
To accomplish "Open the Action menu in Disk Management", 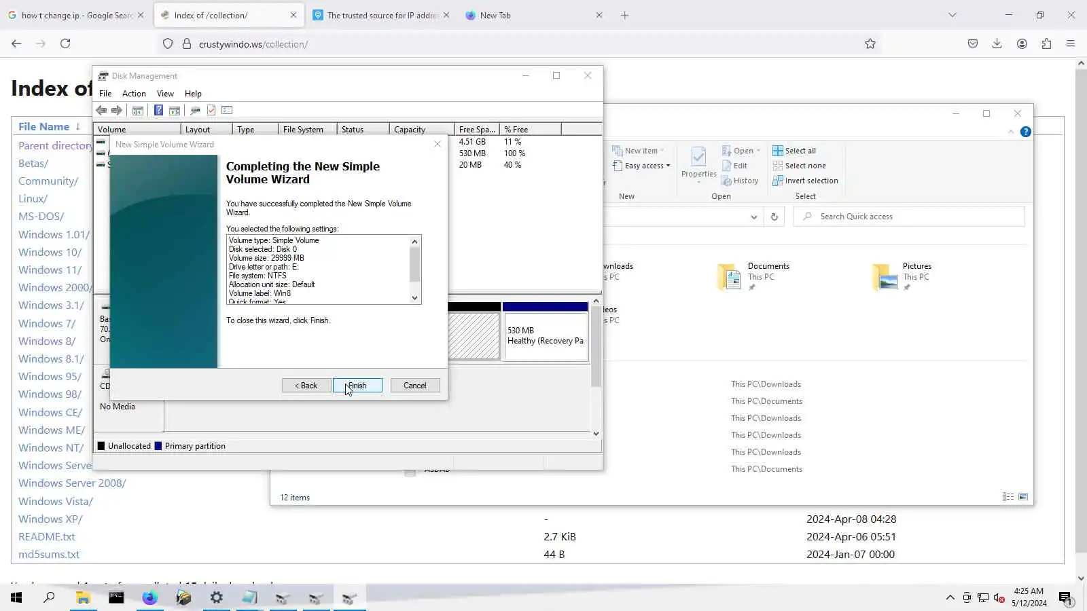I will click(x=134, y=94).
